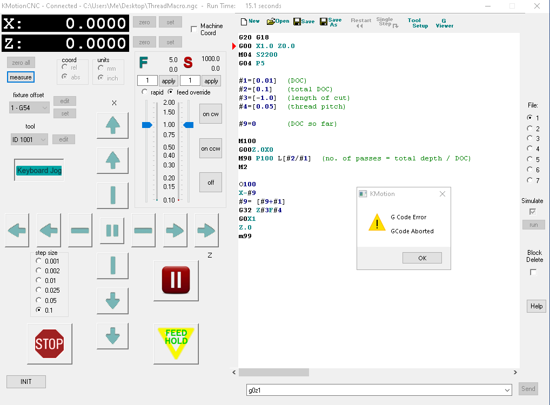Click OK in the G Code Error dialog
The image size is (550, 405).
[422, 258]
